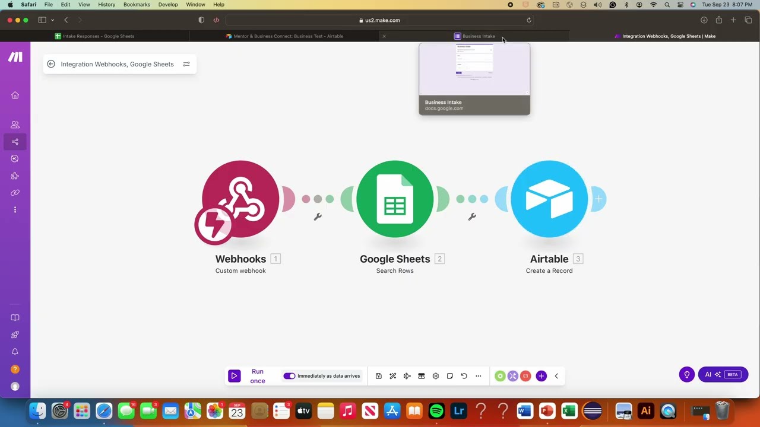Open the AI BETA assistant button
The image size is (760, 427).
pos(723,374)
